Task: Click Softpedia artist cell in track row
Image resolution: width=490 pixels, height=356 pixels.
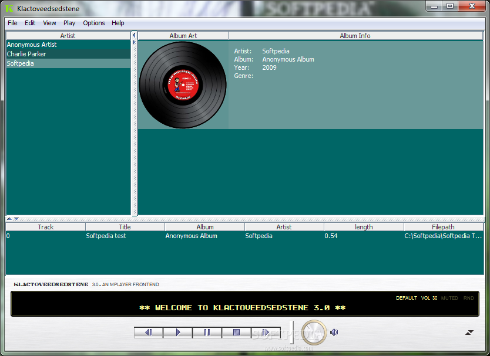Action: click(284, 236)
